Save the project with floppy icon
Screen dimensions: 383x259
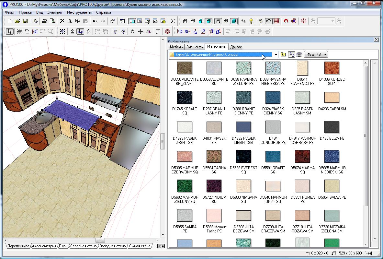point(25,21)
